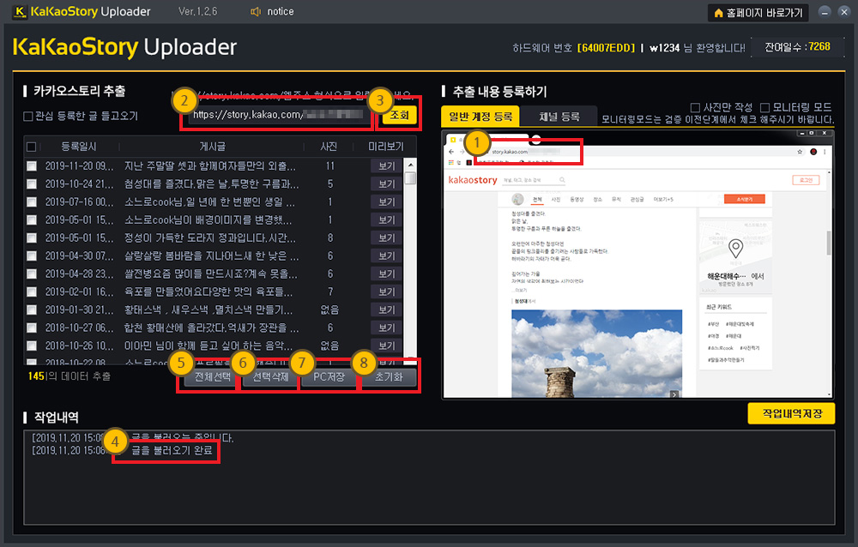Screen dimensions: 858x547
Task: Toggle the 사진만 작성 checkbox
Action: coord(695,107)
